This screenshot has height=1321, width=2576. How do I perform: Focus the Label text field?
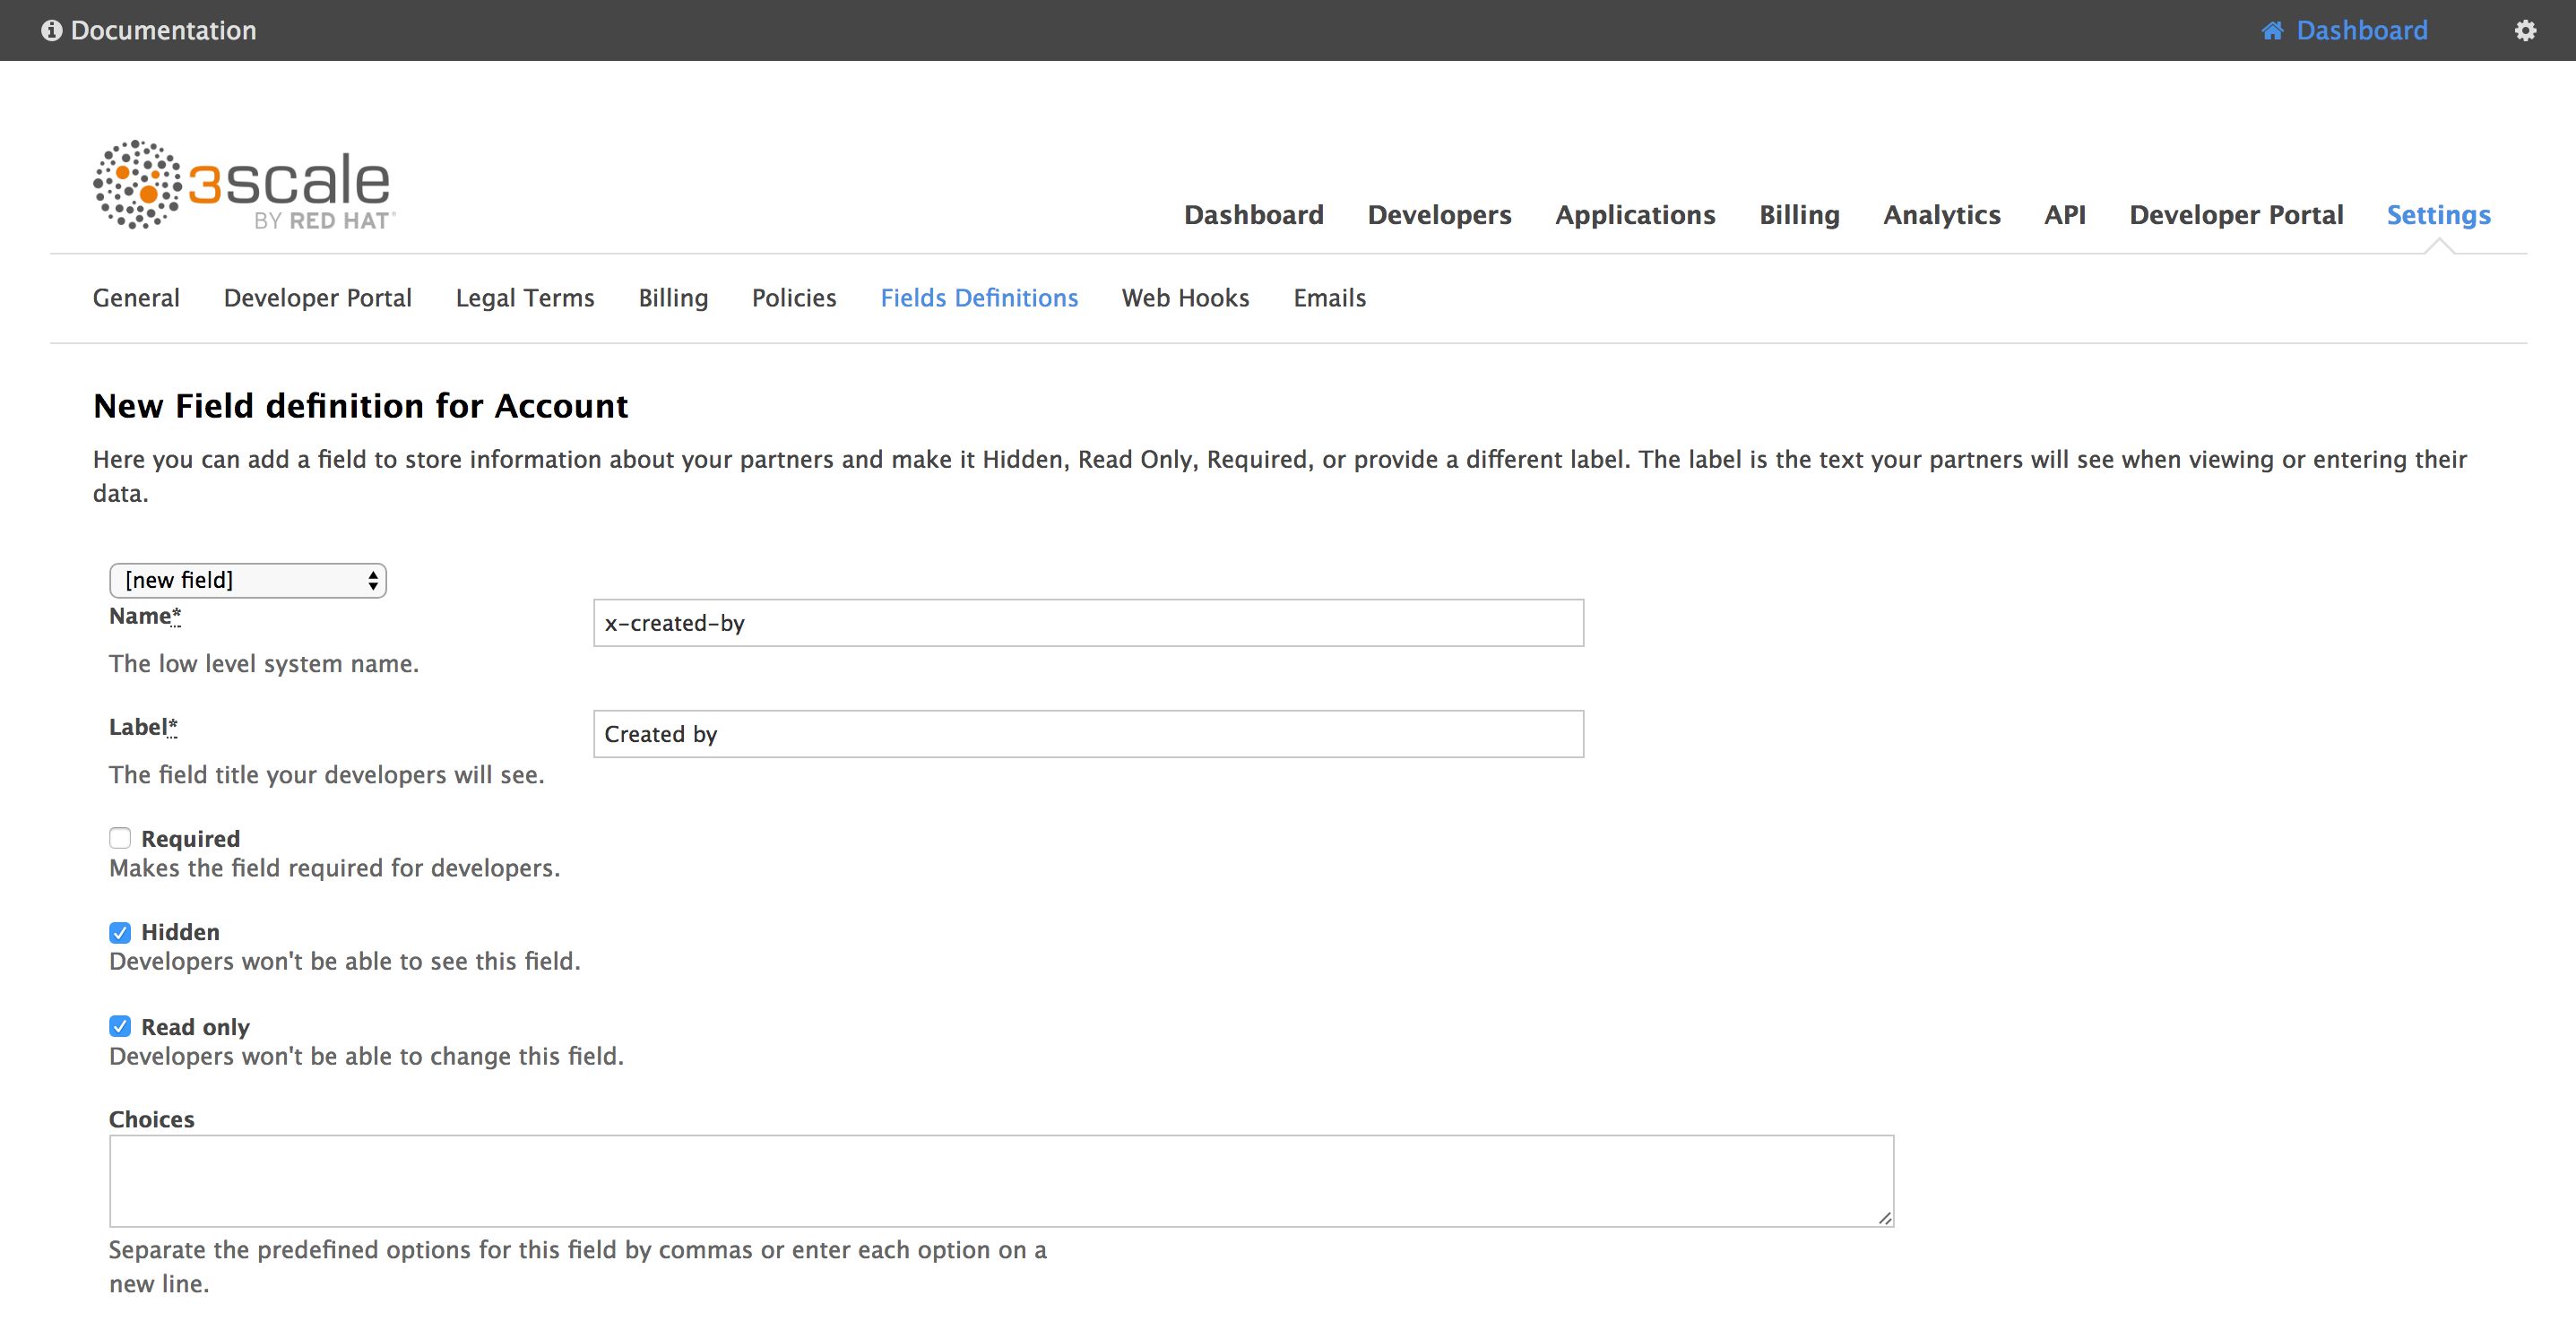(1088, 734)
